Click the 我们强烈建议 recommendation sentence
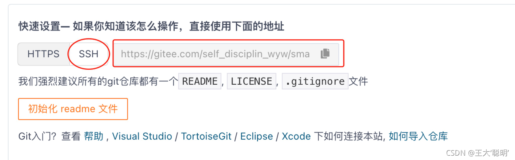 coord(98,82)
